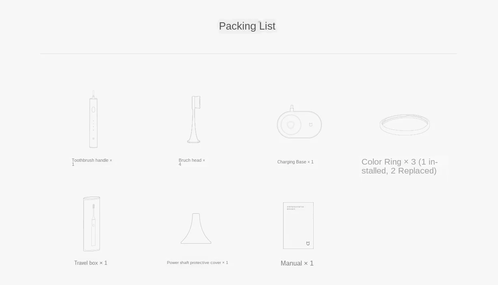Click the charging base illustration

[x=299, y=122]
